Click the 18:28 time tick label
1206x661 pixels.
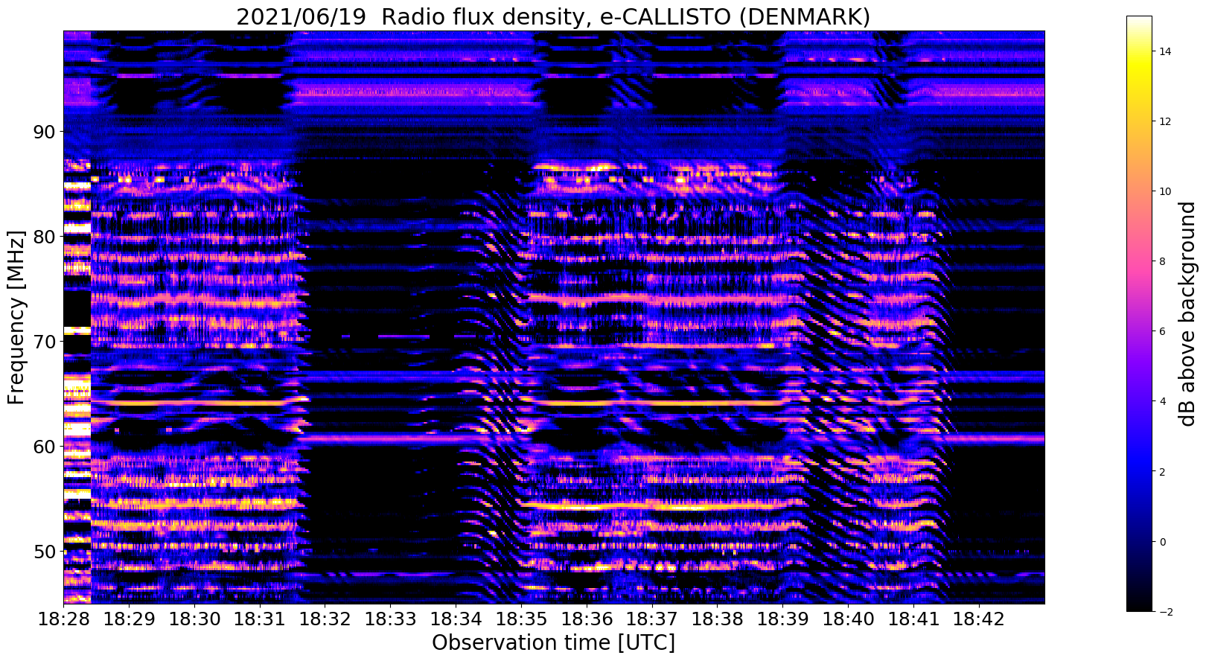coord(63,619)
